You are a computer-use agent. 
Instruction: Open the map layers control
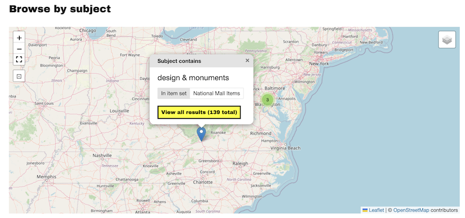(447, 40)
